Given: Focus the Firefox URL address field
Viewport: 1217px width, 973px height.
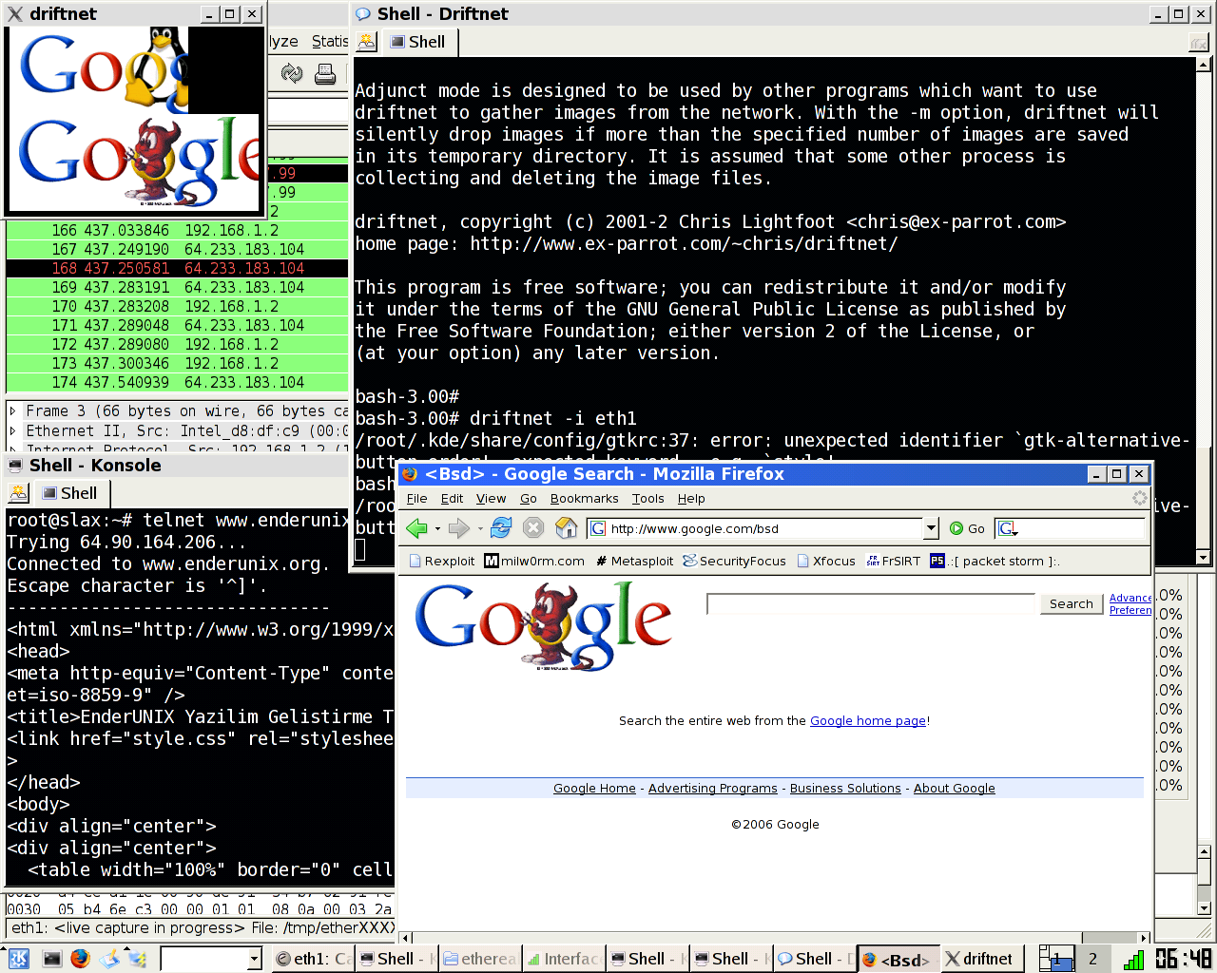Looking at the screenshot, I should pos(766,528).
